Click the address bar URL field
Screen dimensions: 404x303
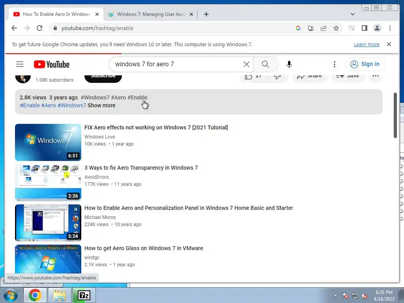tap(175, 28)
